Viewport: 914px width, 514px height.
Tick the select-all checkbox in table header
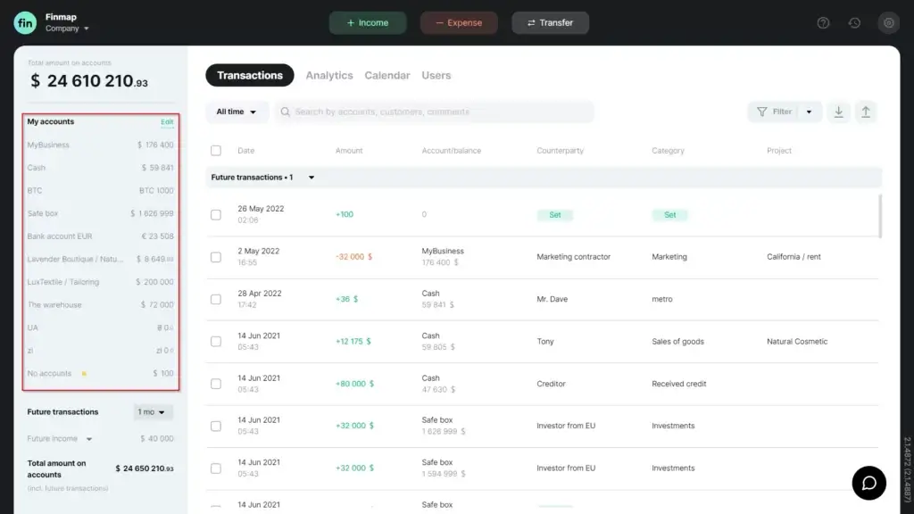(x=216, y=150)
